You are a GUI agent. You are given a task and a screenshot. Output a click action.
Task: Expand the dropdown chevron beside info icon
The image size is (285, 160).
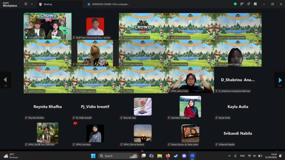click(x=32, y=4)
